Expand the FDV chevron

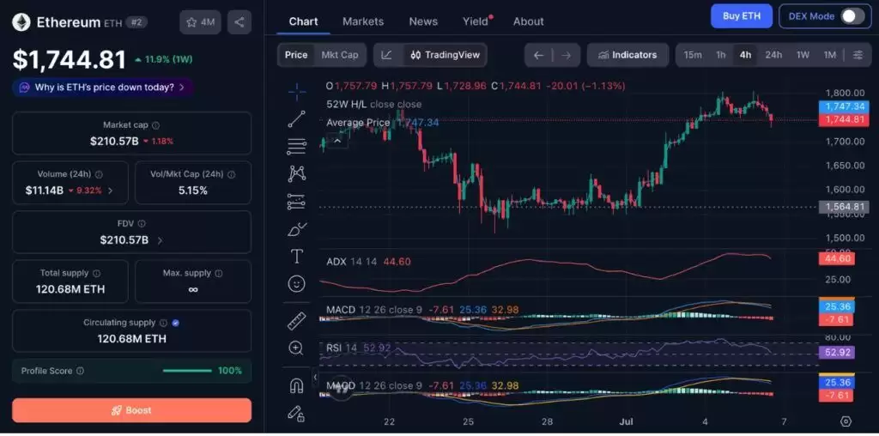[160, 240]
